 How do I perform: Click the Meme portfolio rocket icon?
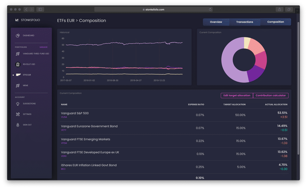[x=18, y=86]
